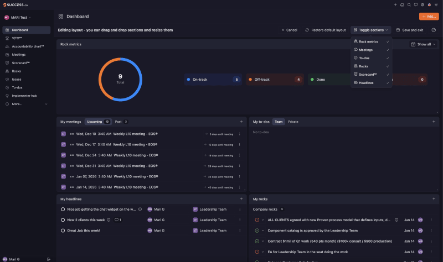This screenshot has width=443, height=262.
Task: Open the inbox icon in top bar
Action: 402,5
